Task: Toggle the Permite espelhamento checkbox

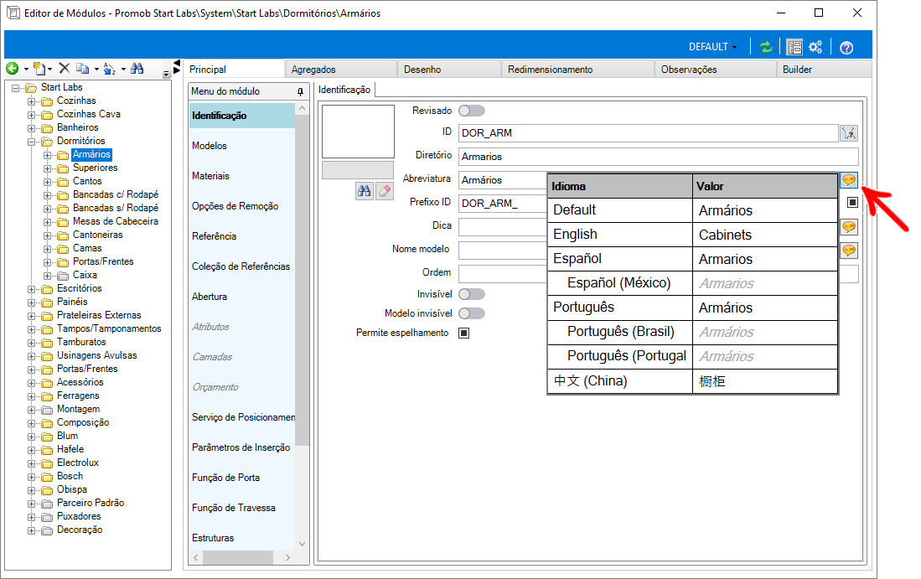Action: click(464, 333)
